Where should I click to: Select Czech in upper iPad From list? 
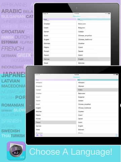pyautogui.click(x=59, y=28)
